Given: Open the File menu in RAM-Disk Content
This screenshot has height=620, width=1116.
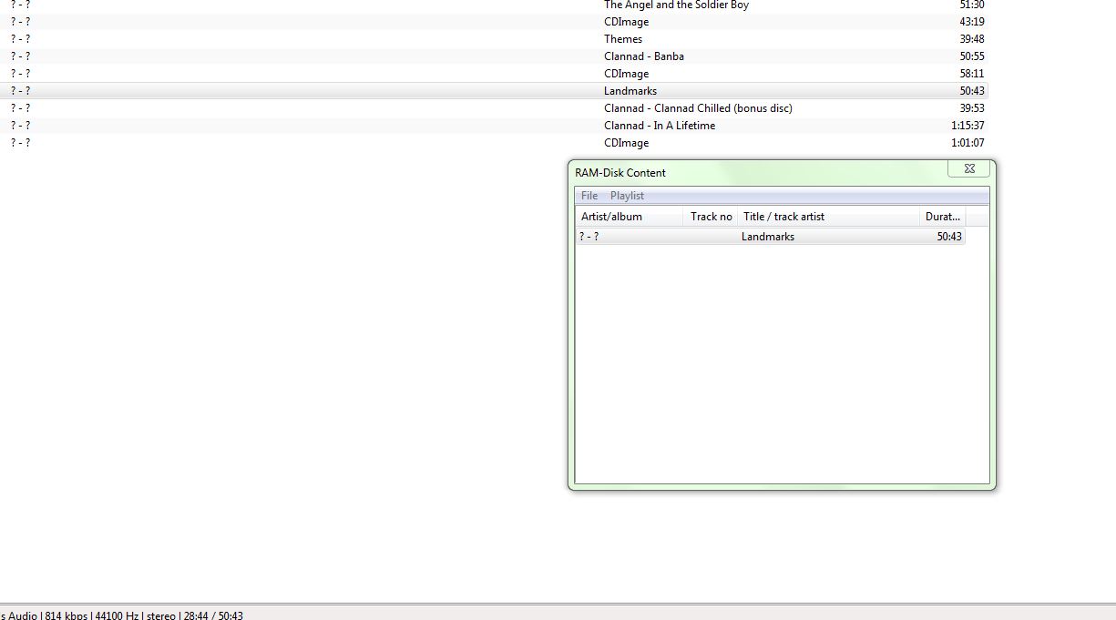Looking at the screenshot, I should 589,196.
